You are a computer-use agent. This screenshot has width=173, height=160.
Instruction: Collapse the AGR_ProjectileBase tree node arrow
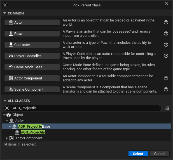coord(10,127)
